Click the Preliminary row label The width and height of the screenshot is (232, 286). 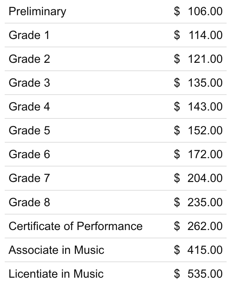[37, 12]
